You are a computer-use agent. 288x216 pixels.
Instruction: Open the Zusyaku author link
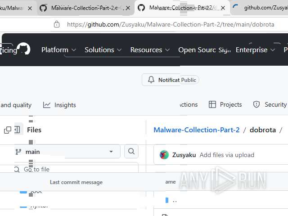pyautogui.click(x=184, y=155)
